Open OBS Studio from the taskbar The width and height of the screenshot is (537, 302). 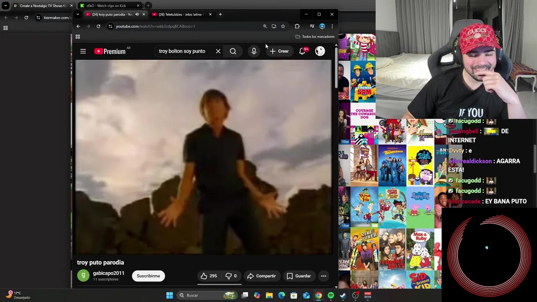pos(355,295)
